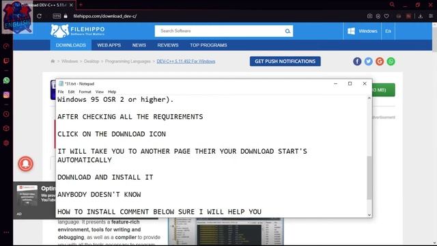Click the ad thumbnail at bottom left
This screenshot has height=246, width=437.
coord(27,195)
